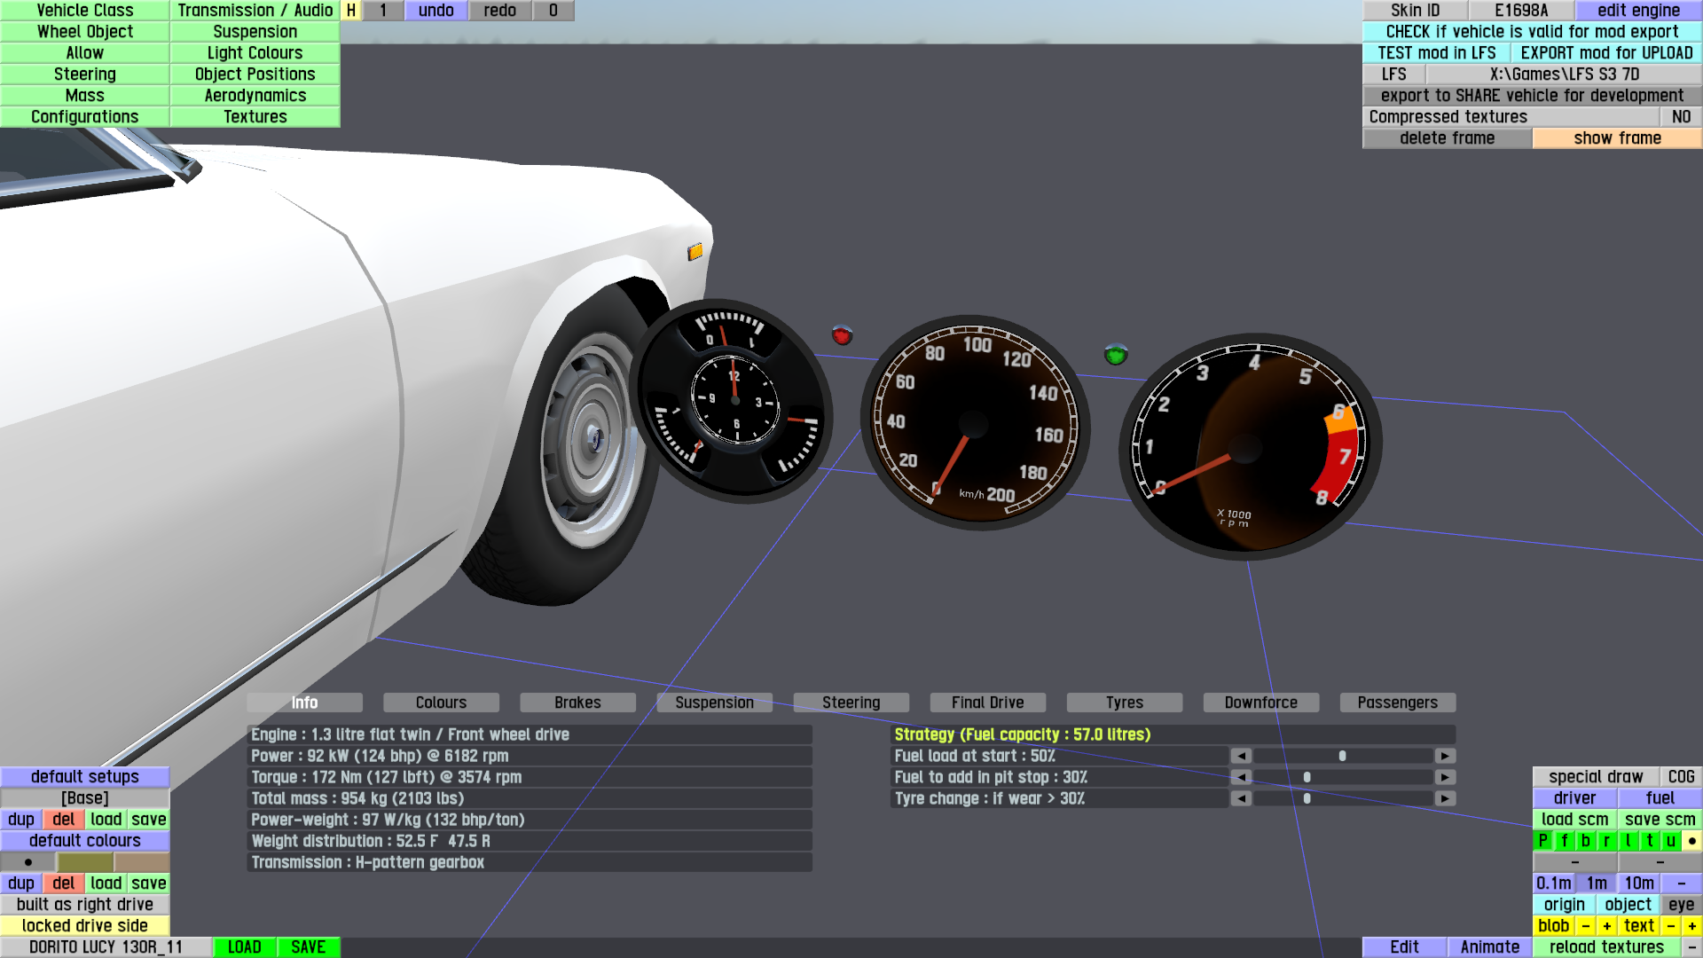1703x958 pixels.
Task: Expand the default setups list
Action: [x=84, y=777]
